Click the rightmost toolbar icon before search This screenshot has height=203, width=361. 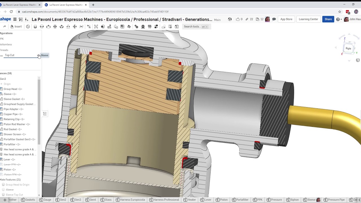pyautogui.click(x=177, y=27)
